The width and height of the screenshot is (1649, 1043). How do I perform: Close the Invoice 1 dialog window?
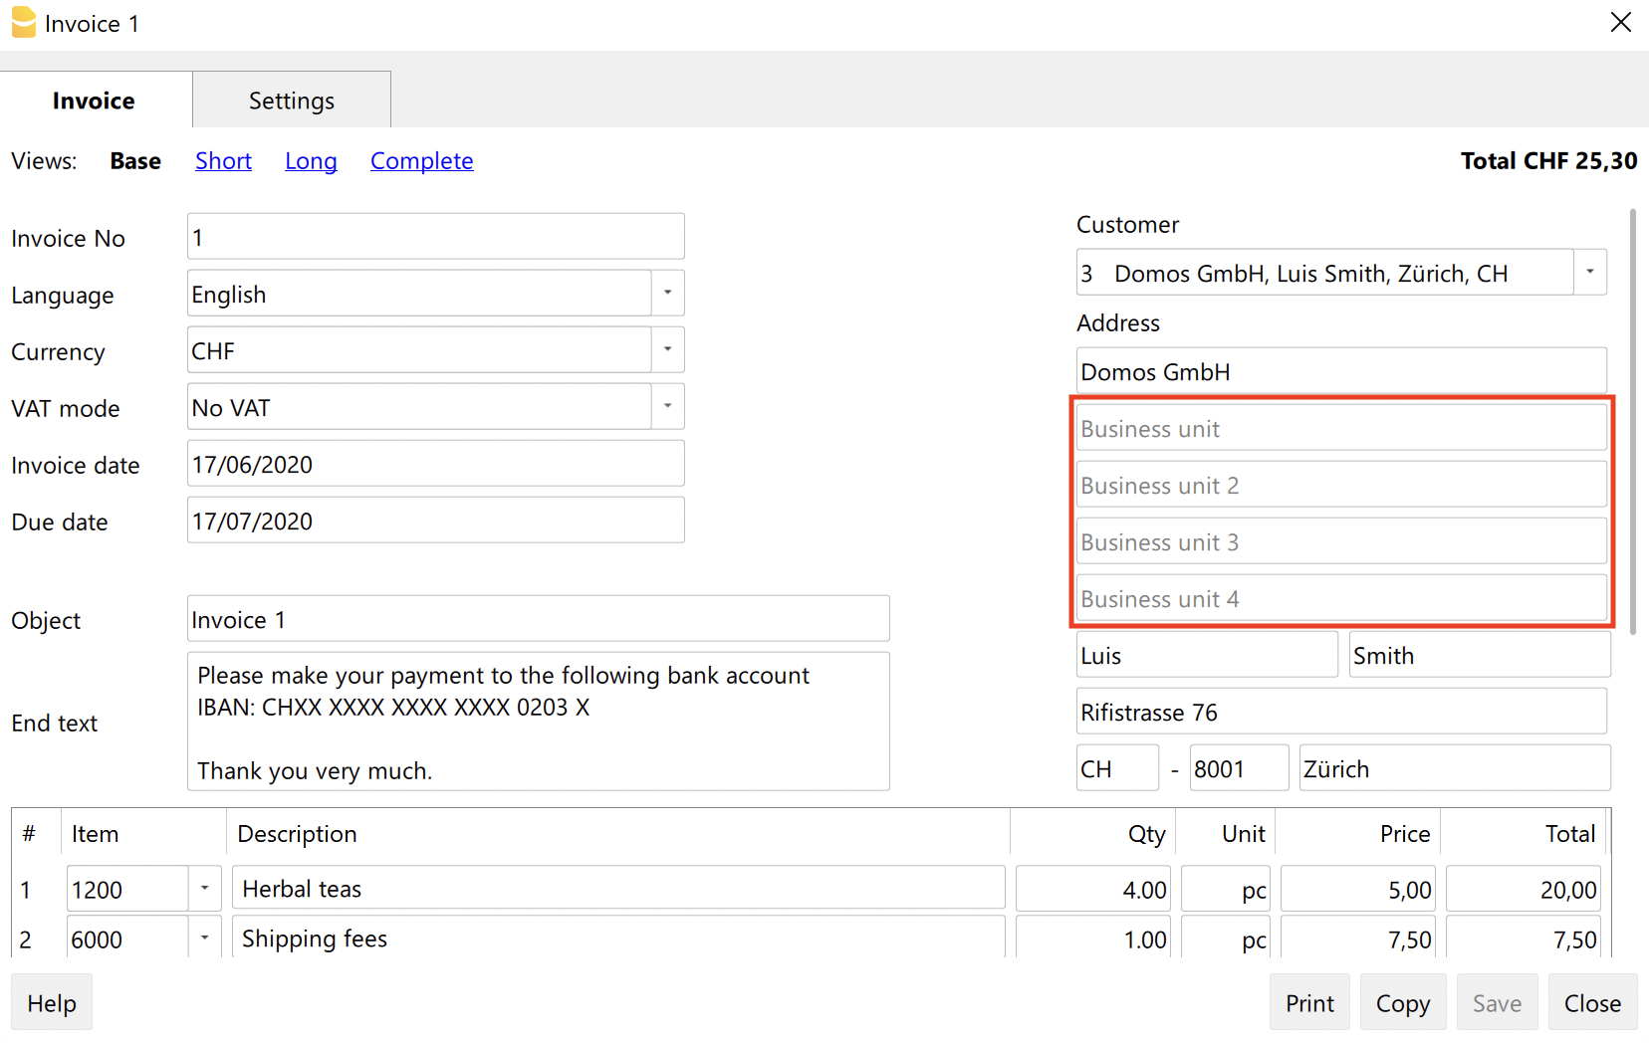(x=1620, y=22)
